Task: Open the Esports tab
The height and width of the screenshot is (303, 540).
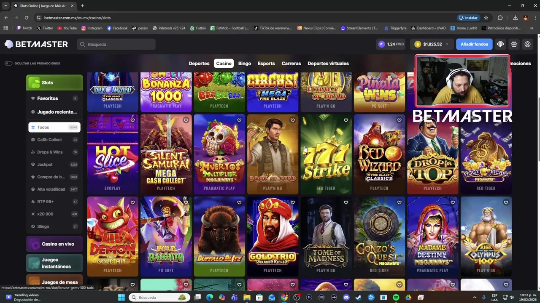Action: [266, 64]
